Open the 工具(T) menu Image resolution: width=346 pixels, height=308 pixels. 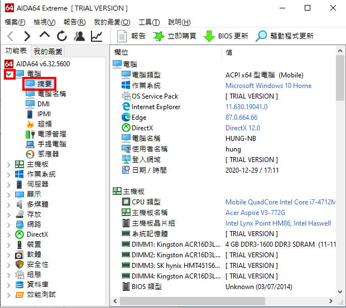point(149,22)
